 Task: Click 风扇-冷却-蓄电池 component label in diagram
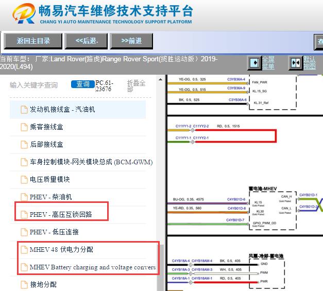[266, 256]
